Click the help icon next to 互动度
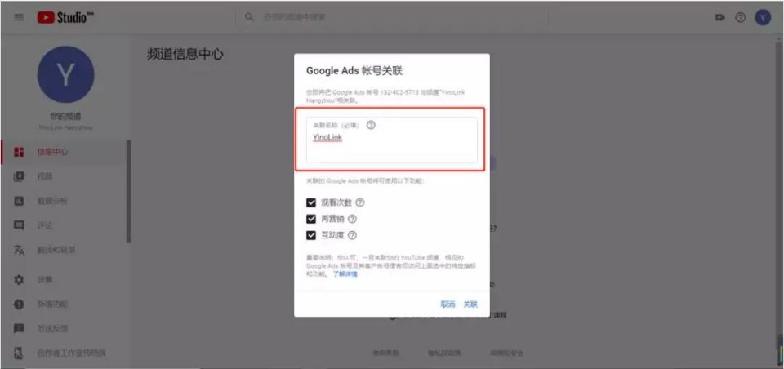 (353, 235)
